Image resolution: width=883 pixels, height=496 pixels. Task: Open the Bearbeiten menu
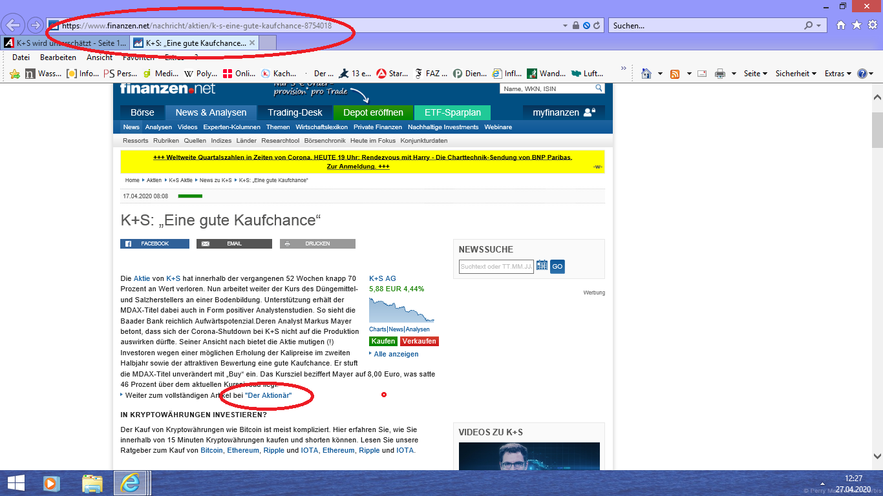click(x=58, y=57)
